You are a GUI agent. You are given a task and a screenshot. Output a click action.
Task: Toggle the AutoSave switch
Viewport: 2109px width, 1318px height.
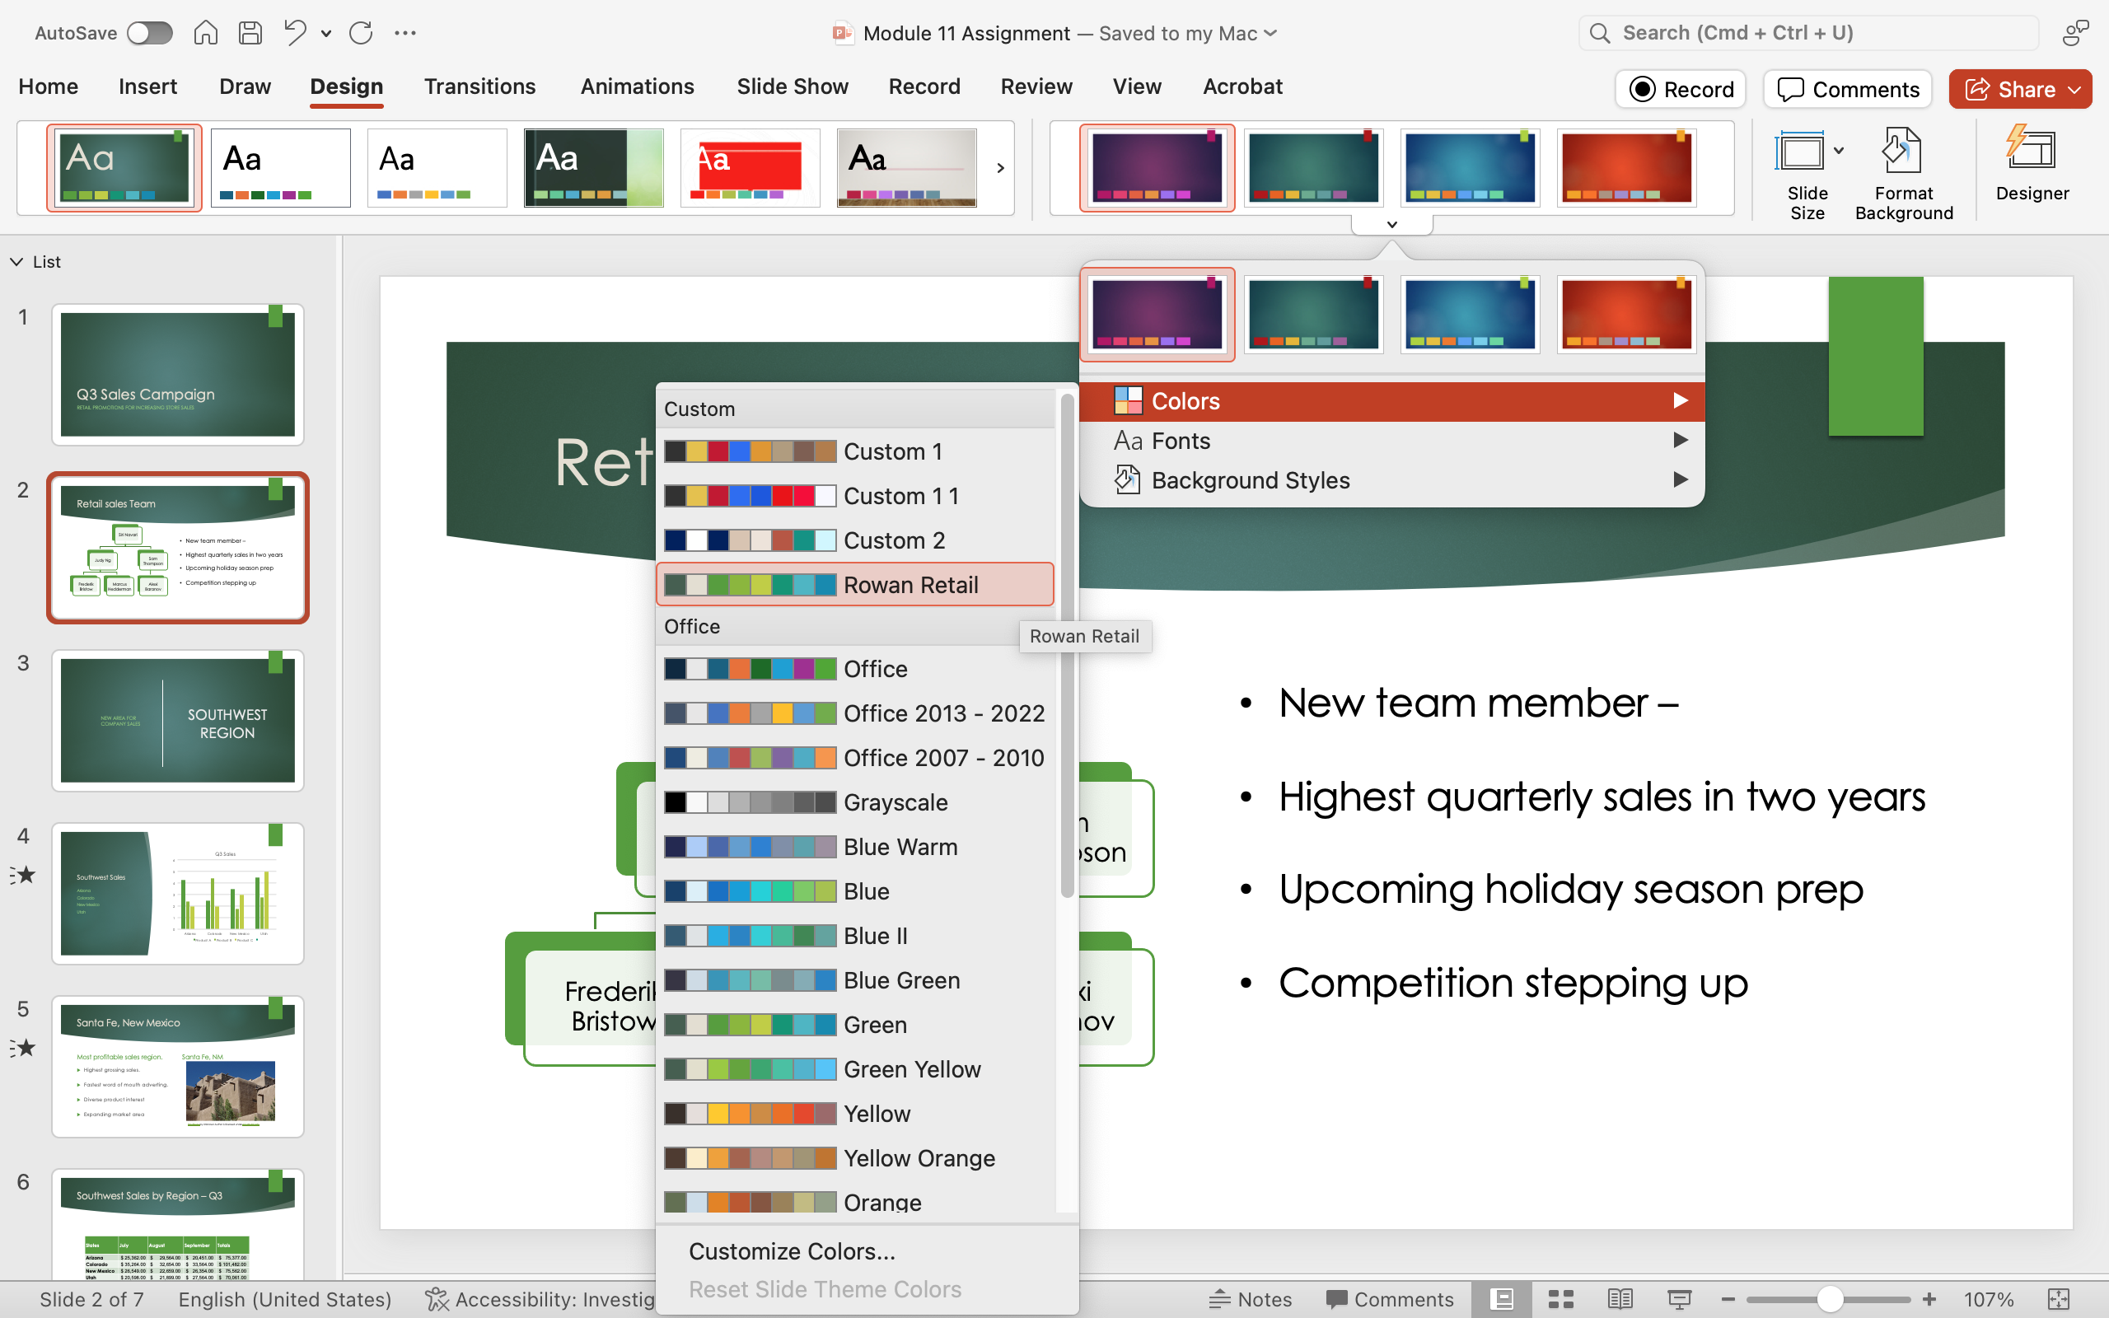pos(149,33)
